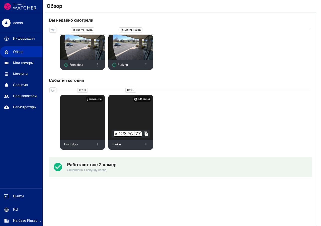Screen dimensions: 321x226
Task: Click the eye icon on recently viewed timeline
Action: click(53, 30)
